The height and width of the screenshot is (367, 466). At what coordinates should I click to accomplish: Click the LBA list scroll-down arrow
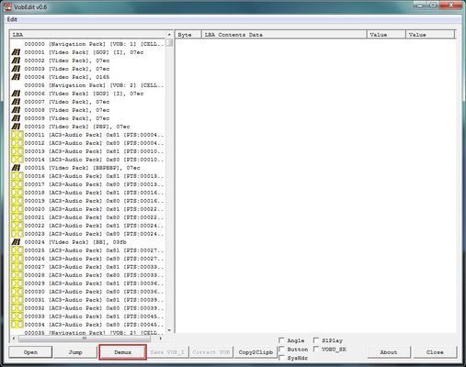tap(169, 330)
